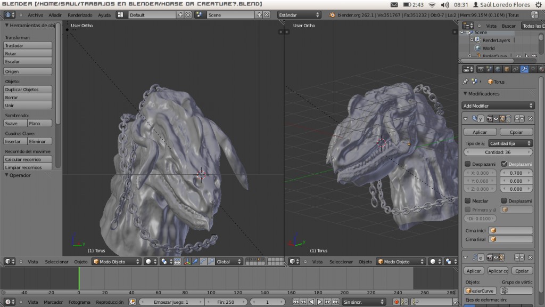The image size is (545, 307).
Task: Open the World properties globe icon
Action: click(x=498, y=69)
